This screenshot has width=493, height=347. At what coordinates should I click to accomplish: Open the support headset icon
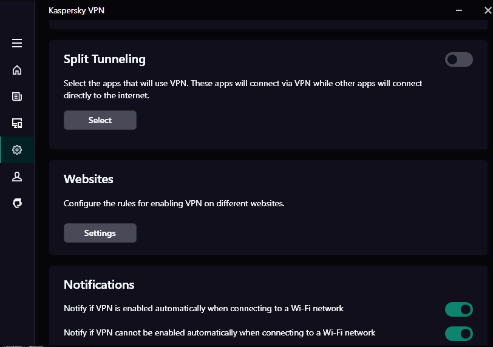[17, 203]
